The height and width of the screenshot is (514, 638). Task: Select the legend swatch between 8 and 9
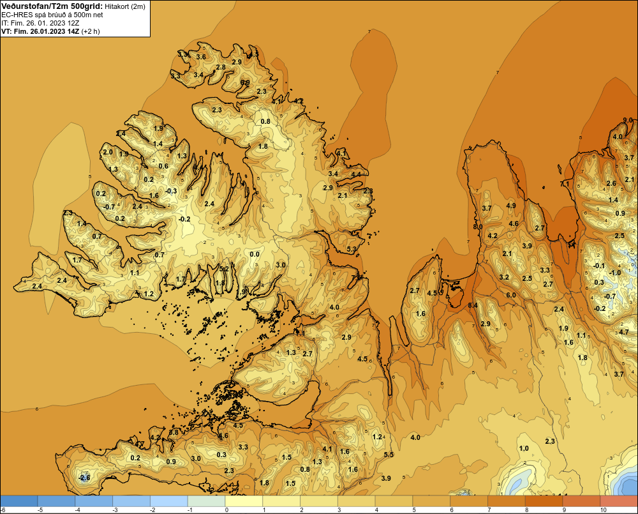coord(544,501)
